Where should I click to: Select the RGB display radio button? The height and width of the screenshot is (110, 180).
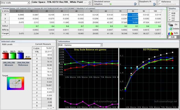(x=170, y=13)
